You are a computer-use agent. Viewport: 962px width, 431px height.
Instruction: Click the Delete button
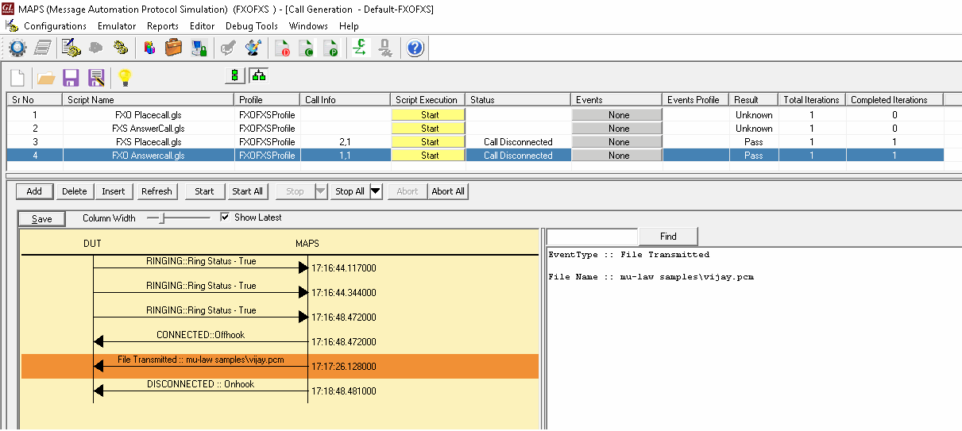[x=75, y=191]
